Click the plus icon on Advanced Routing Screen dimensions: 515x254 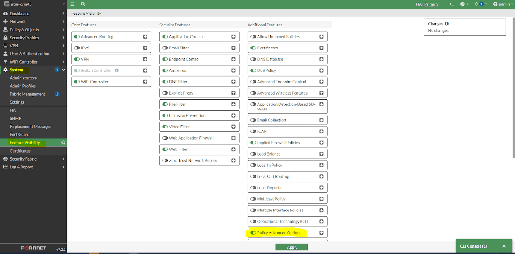(x=145, y=36)
